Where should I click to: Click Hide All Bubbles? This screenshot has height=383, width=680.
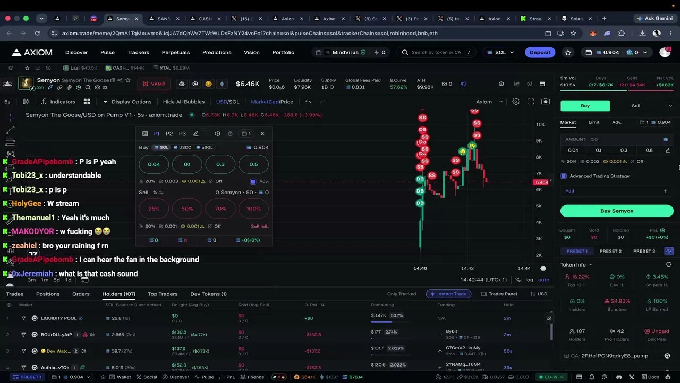click(184, 102)
